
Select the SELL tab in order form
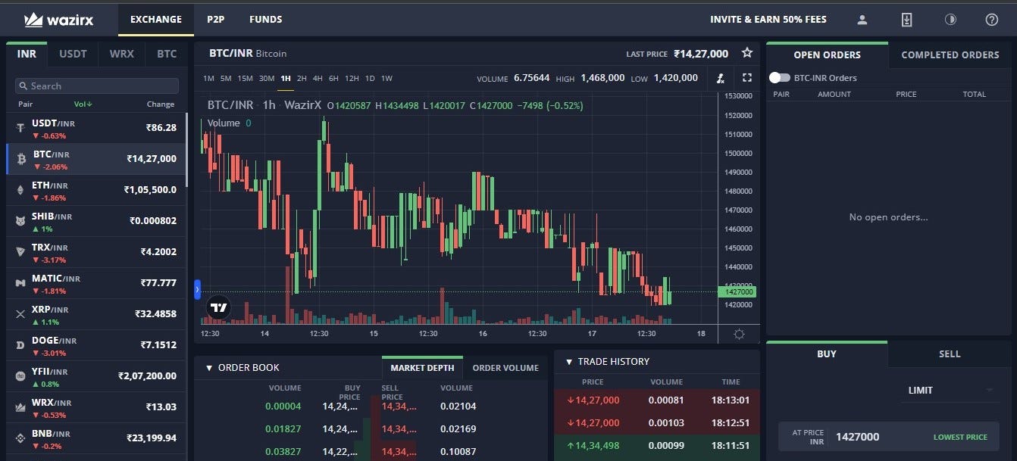pos(949,354)
